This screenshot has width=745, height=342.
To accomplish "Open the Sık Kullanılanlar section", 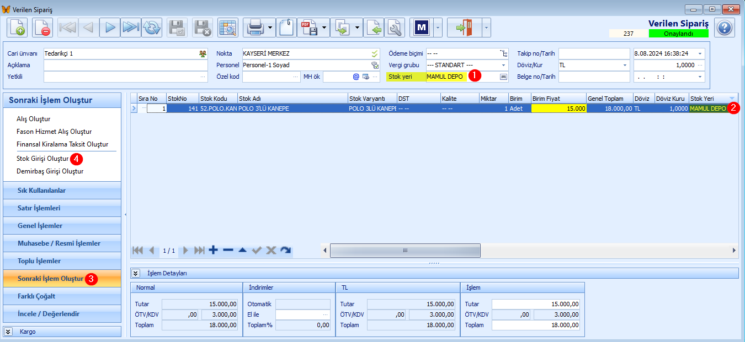I will tap(62, 191).
